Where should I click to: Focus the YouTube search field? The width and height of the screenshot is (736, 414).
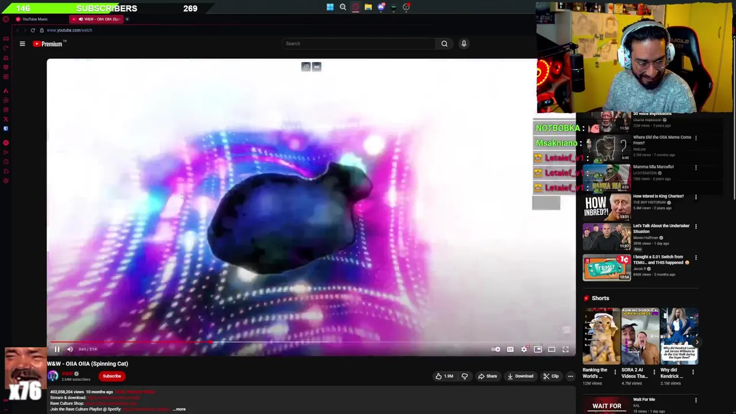tap(359, 44)
